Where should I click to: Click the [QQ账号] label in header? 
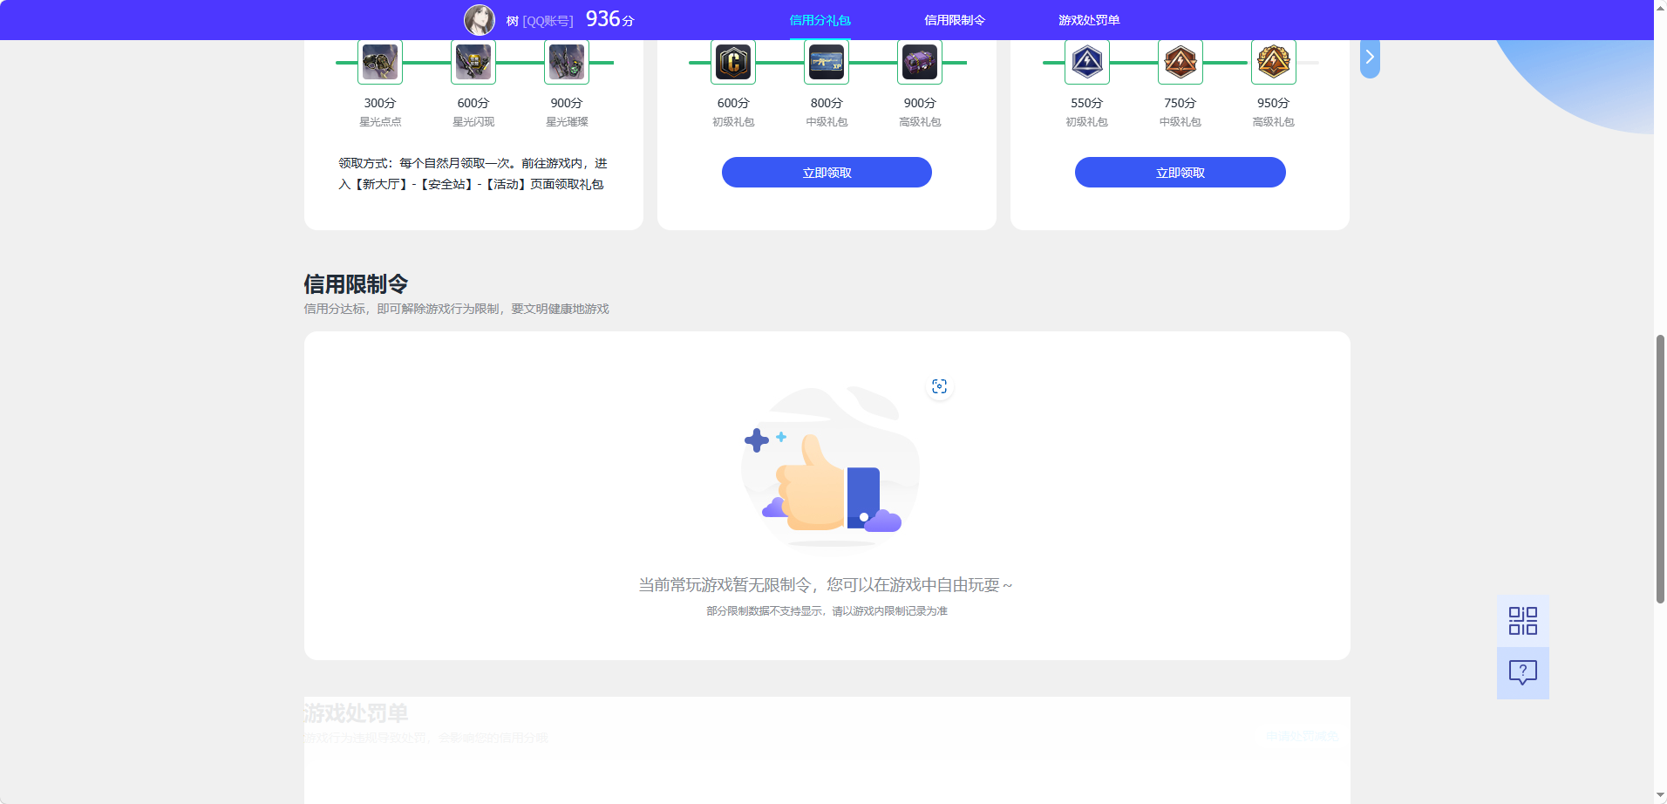(548, 21)
